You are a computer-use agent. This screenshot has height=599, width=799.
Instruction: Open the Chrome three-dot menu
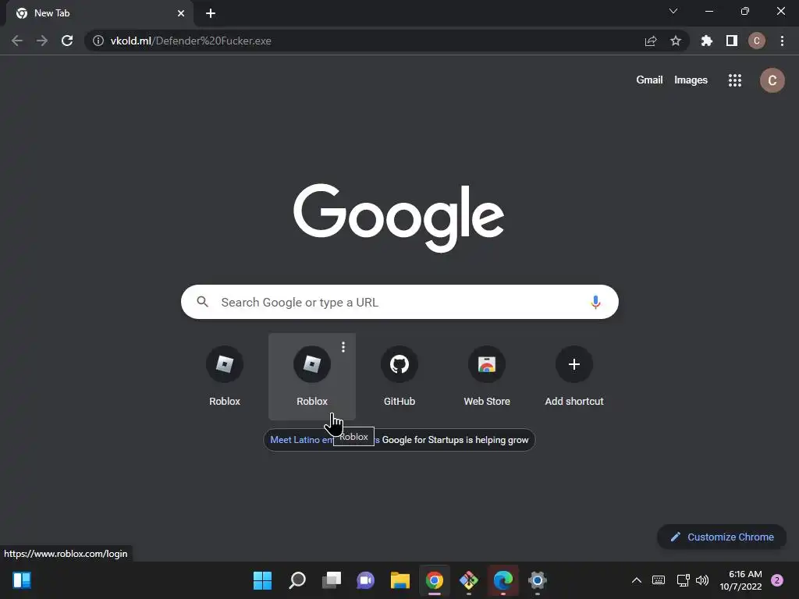(x=782, y=41)
